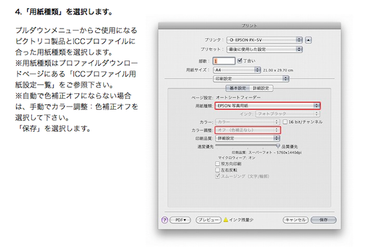Click the インク残量少 text

(241, 220)
